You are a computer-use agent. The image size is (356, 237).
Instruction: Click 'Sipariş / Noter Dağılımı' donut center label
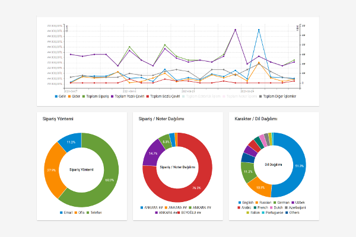177,167
